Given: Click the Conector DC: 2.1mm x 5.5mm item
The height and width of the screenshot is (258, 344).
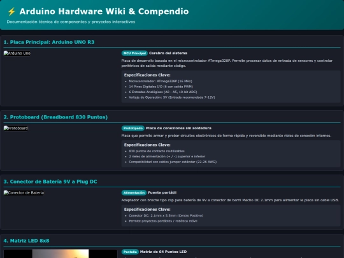Looking at the screenshot, I should (166, 216).
